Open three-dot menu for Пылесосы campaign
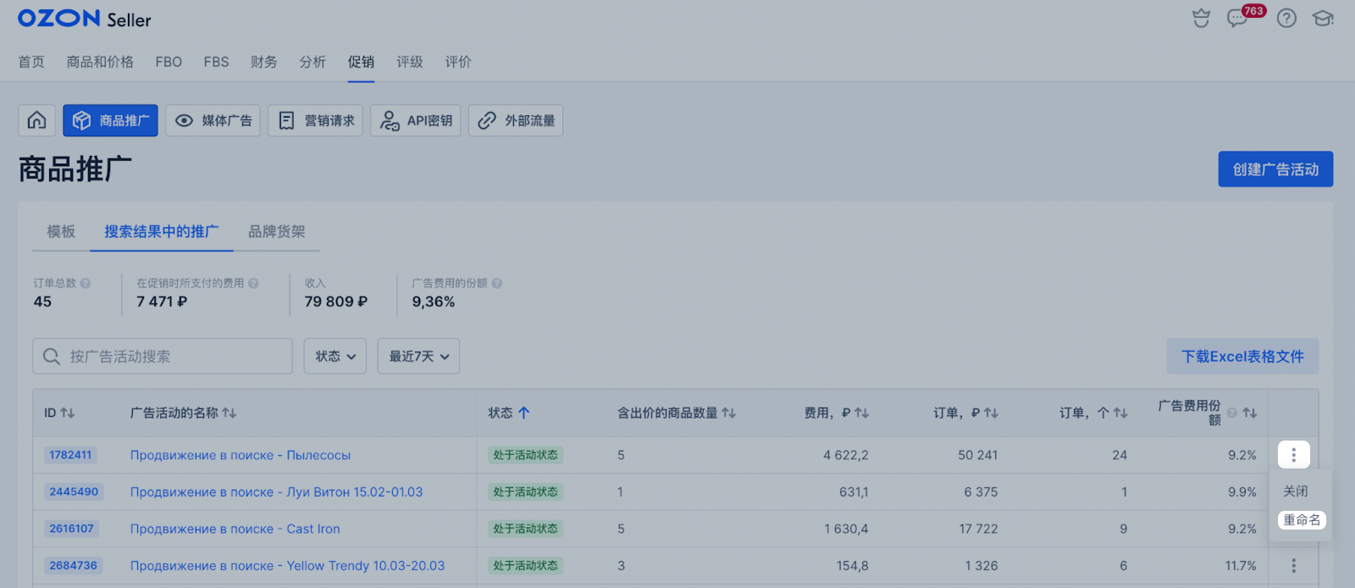This screenshot has width=1355, height=588. (1294, 455)
